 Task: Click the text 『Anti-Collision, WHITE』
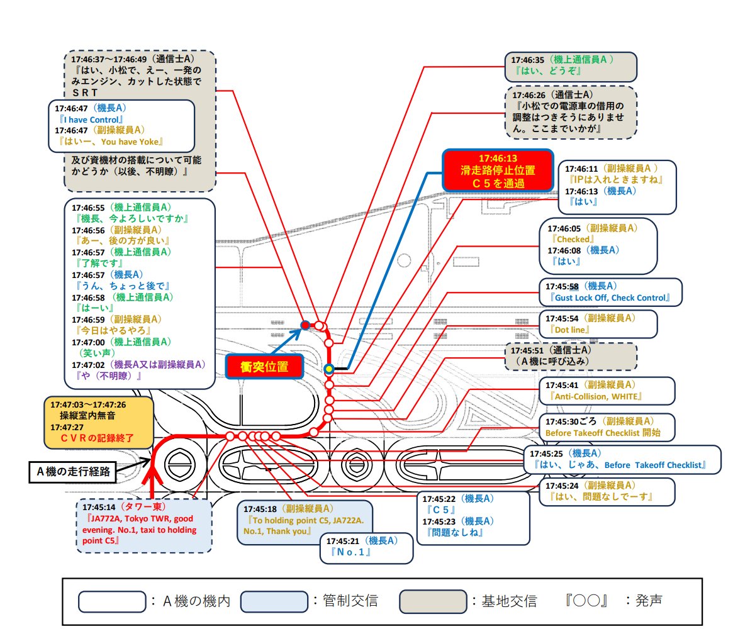596,396
